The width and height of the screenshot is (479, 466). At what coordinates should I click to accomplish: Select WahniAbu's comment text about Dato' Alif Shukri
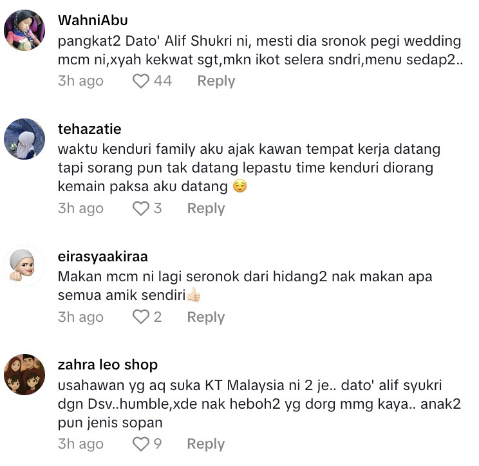coord(260,50)
